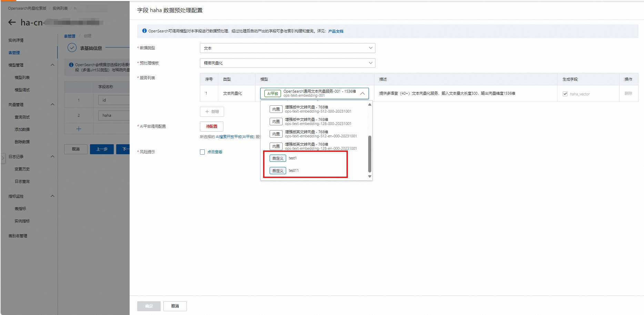Open 表别名管理 in the sidebar
The width and height of the screenshot is (644, 315).
pos(18,236)
